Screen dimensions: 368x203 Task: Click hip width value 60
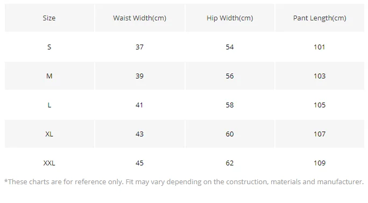coord(230,134)
